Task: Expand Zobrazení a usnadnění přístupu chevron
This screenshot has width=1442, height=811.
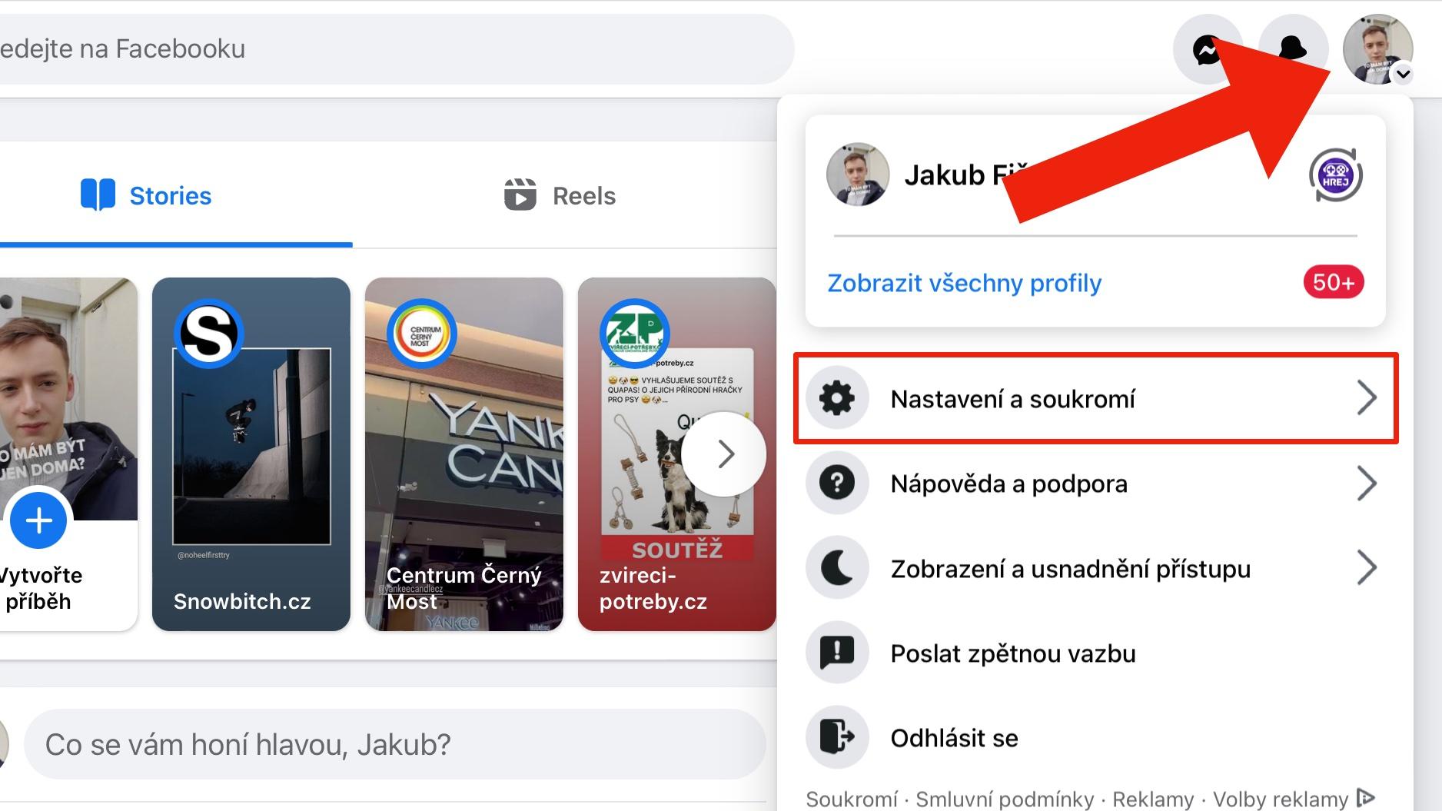Action: (1366, 568)
